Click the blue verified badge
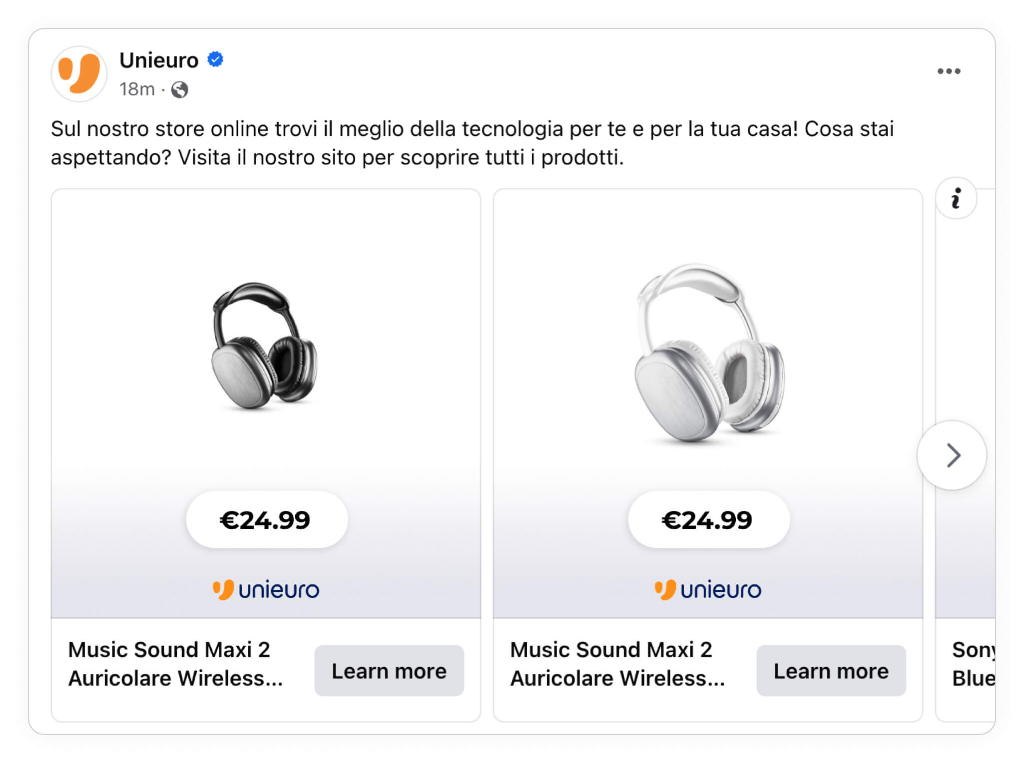Screen dimensions: 1024x763 215,59
